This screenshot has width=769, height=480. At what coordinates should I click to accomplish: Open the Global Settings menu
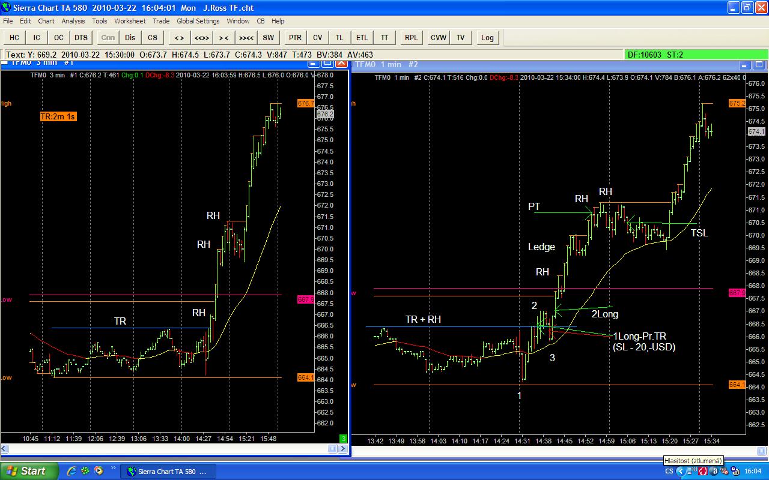[x=198, y=21]
